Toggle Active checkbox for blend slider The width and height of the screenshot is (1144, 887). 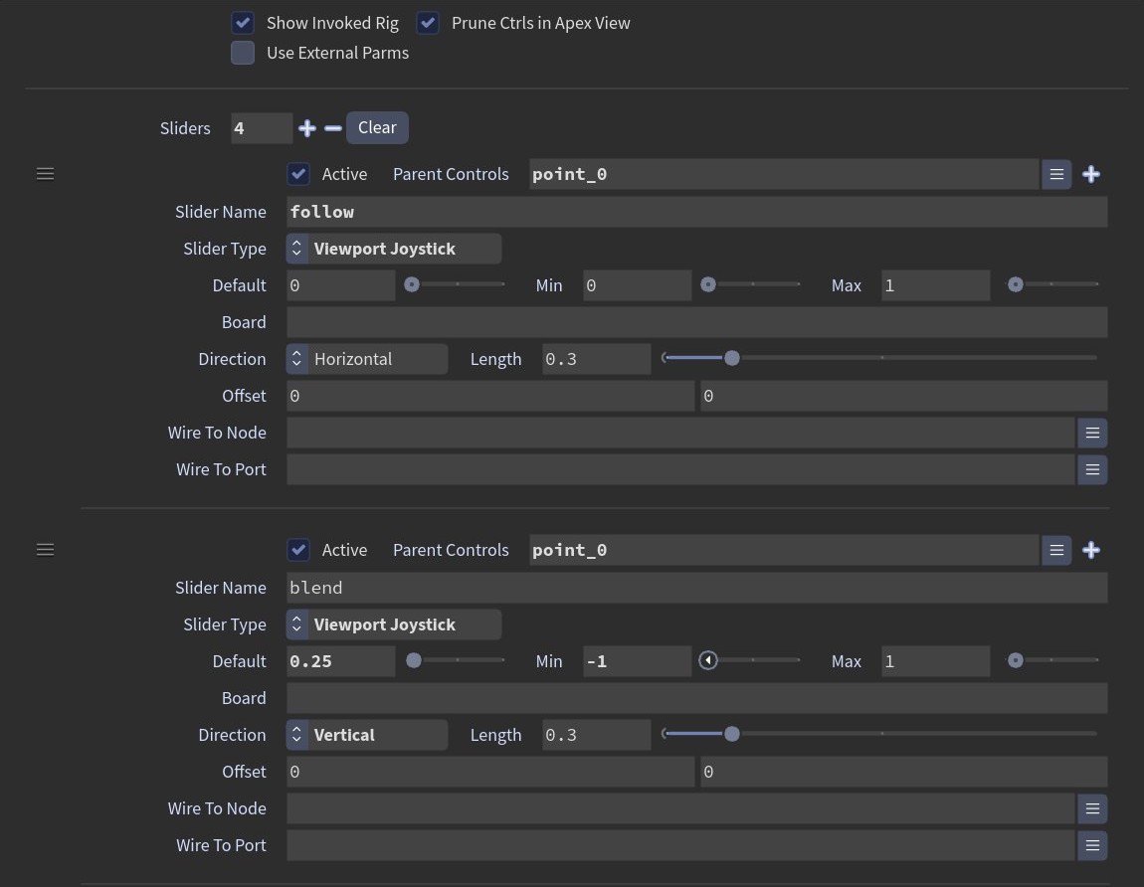click(x=298, y=549)
